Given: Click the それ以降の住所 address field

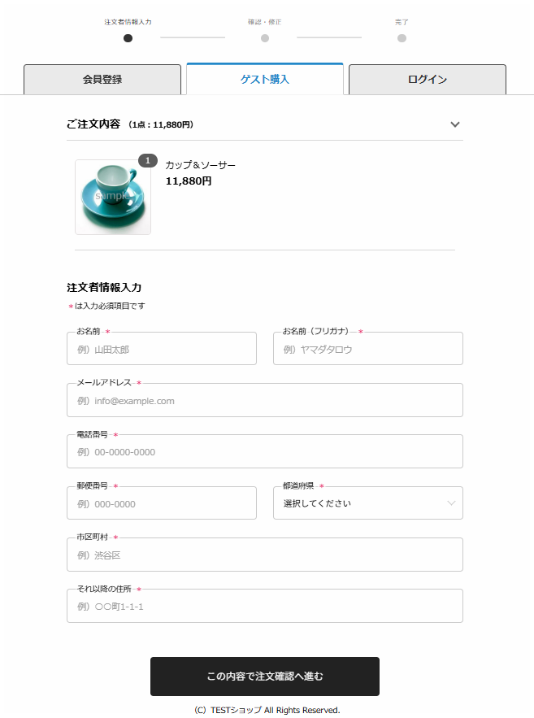Looking at the screenshot, I should (x=265, y=606).
